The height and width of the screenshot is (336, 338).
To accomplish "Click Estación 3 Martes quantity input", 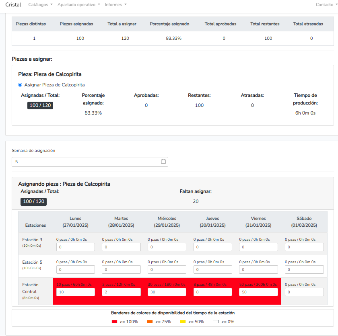I will coord(122,247).
